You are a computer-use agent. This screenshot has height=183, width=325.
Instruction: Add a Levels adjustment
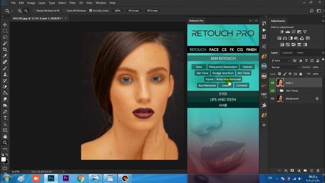[x=288, y=32]
